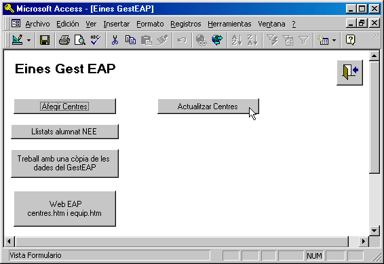This screenshot has height=264, width=384.
Task: Click the exit door icon button
Action: pyautogui.click(x=349, y=73)
